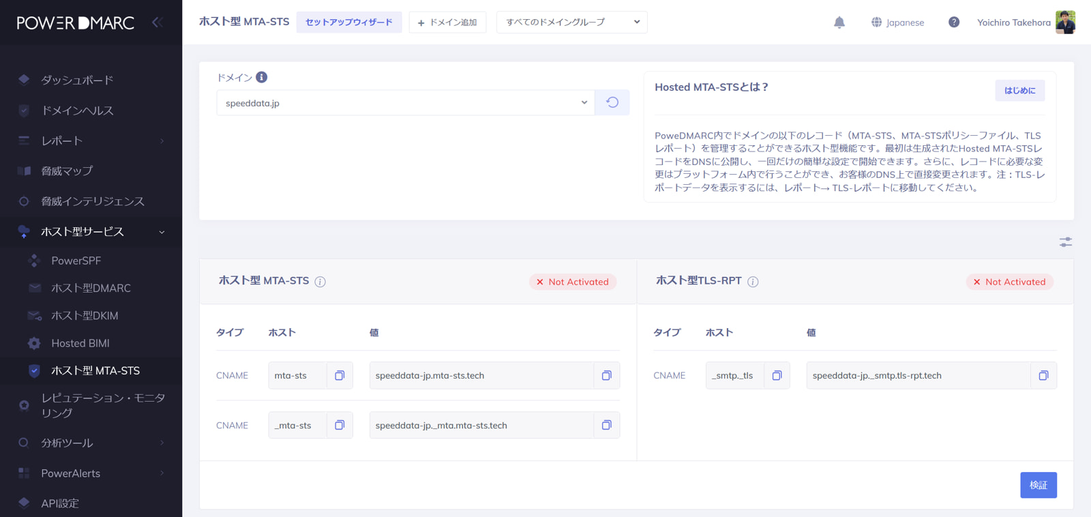Screen dimensions: 1091x517
Task: Expand the レポート menu chevron
Action: 162,141
